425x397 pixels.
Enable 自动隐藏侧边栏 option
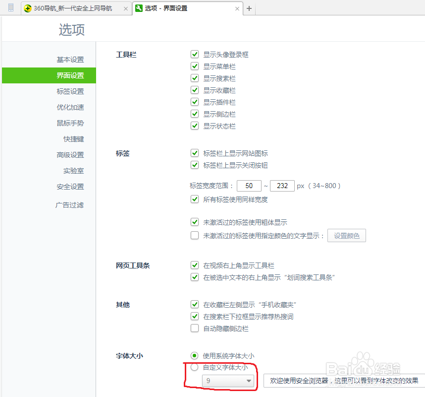click(195, 328)
